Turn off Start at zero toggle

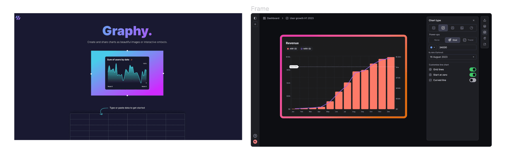click(473, 75)
